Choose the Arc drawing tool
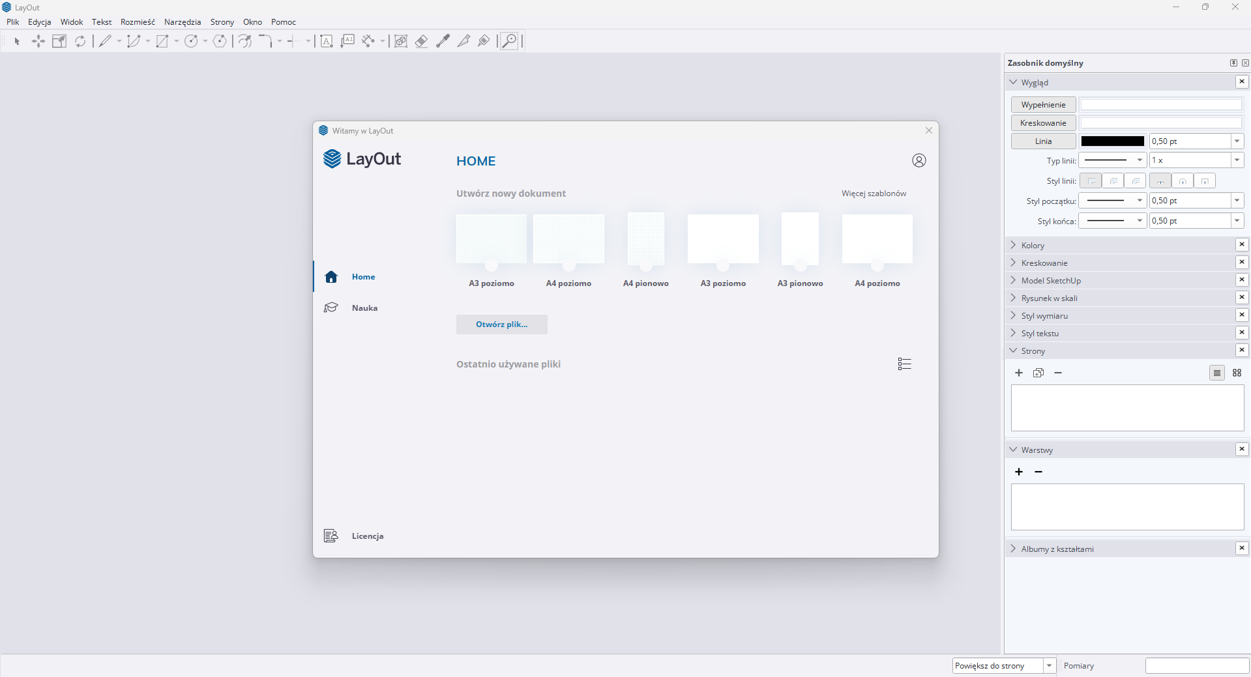The image size is (1251, 677). [134, 41]
